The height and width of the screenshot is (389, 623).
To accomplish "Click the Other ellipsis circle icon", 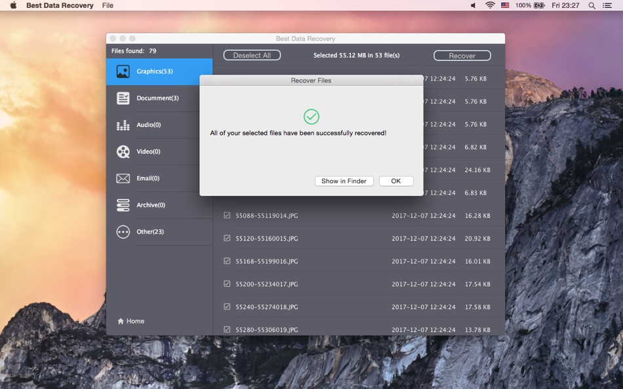I will click(x=123, y=232).
